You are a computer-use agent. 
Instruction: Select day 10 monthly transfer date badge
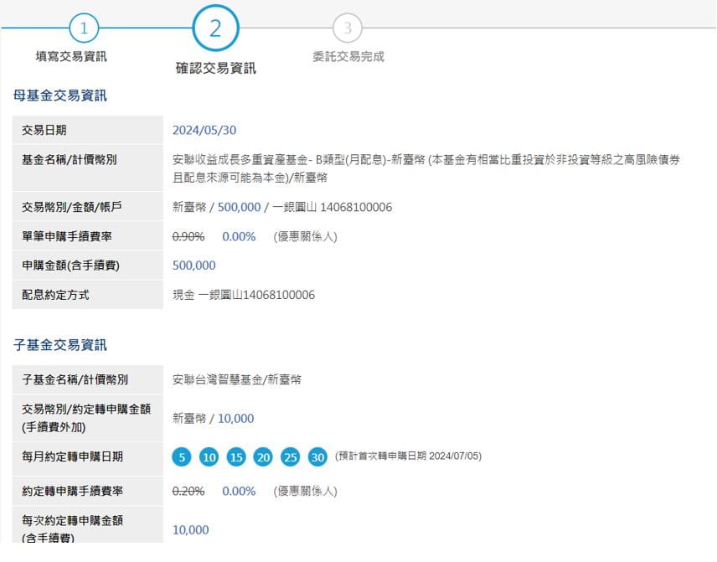[209, 456]
